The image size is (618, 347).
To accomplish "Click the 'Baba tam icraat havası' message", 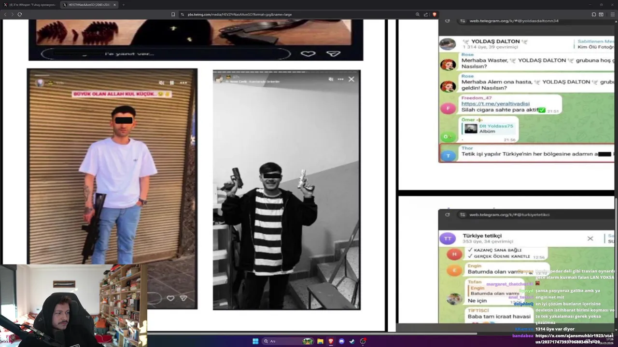I will coord(499,317).
